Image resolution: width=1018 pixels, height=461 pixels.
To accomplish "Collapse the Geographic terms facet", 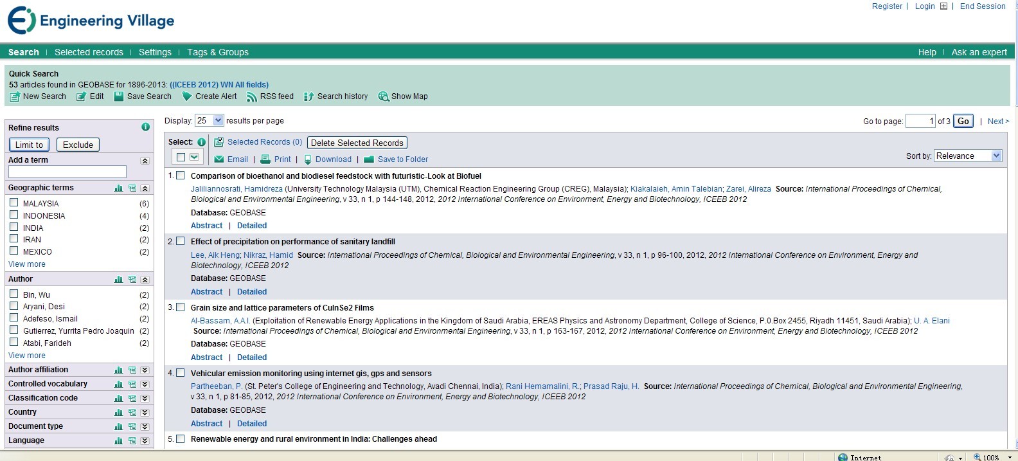I will pos(145,188).
